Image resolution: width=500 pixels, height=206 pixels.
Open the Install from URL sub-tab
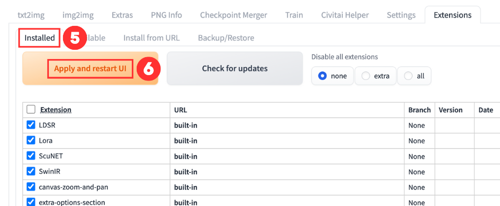pyautogui.click(x=151, y=38)
